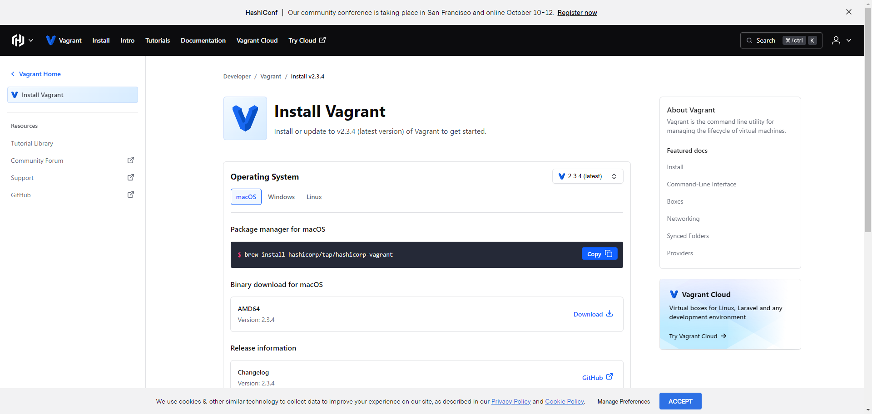The width and height of the screenshot is (872, 414).
Task: Open Command-Line Interface doc
Action: [x=701, y=184]
